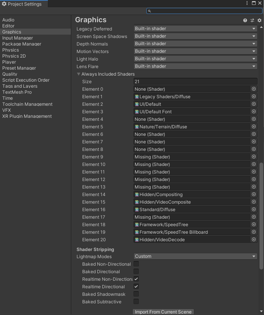Click the Size field showing 21
This screenshot has height=315, width=264.
point(195,81)
